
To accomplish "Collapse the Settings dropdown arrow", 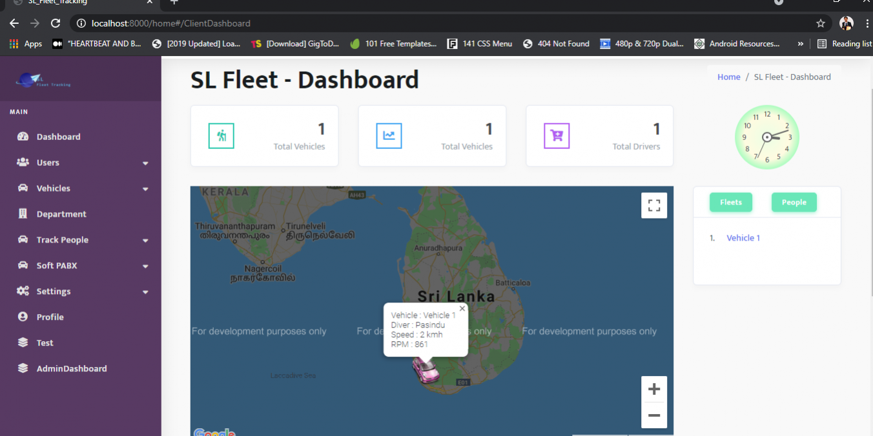I will [x=146, y=291].
